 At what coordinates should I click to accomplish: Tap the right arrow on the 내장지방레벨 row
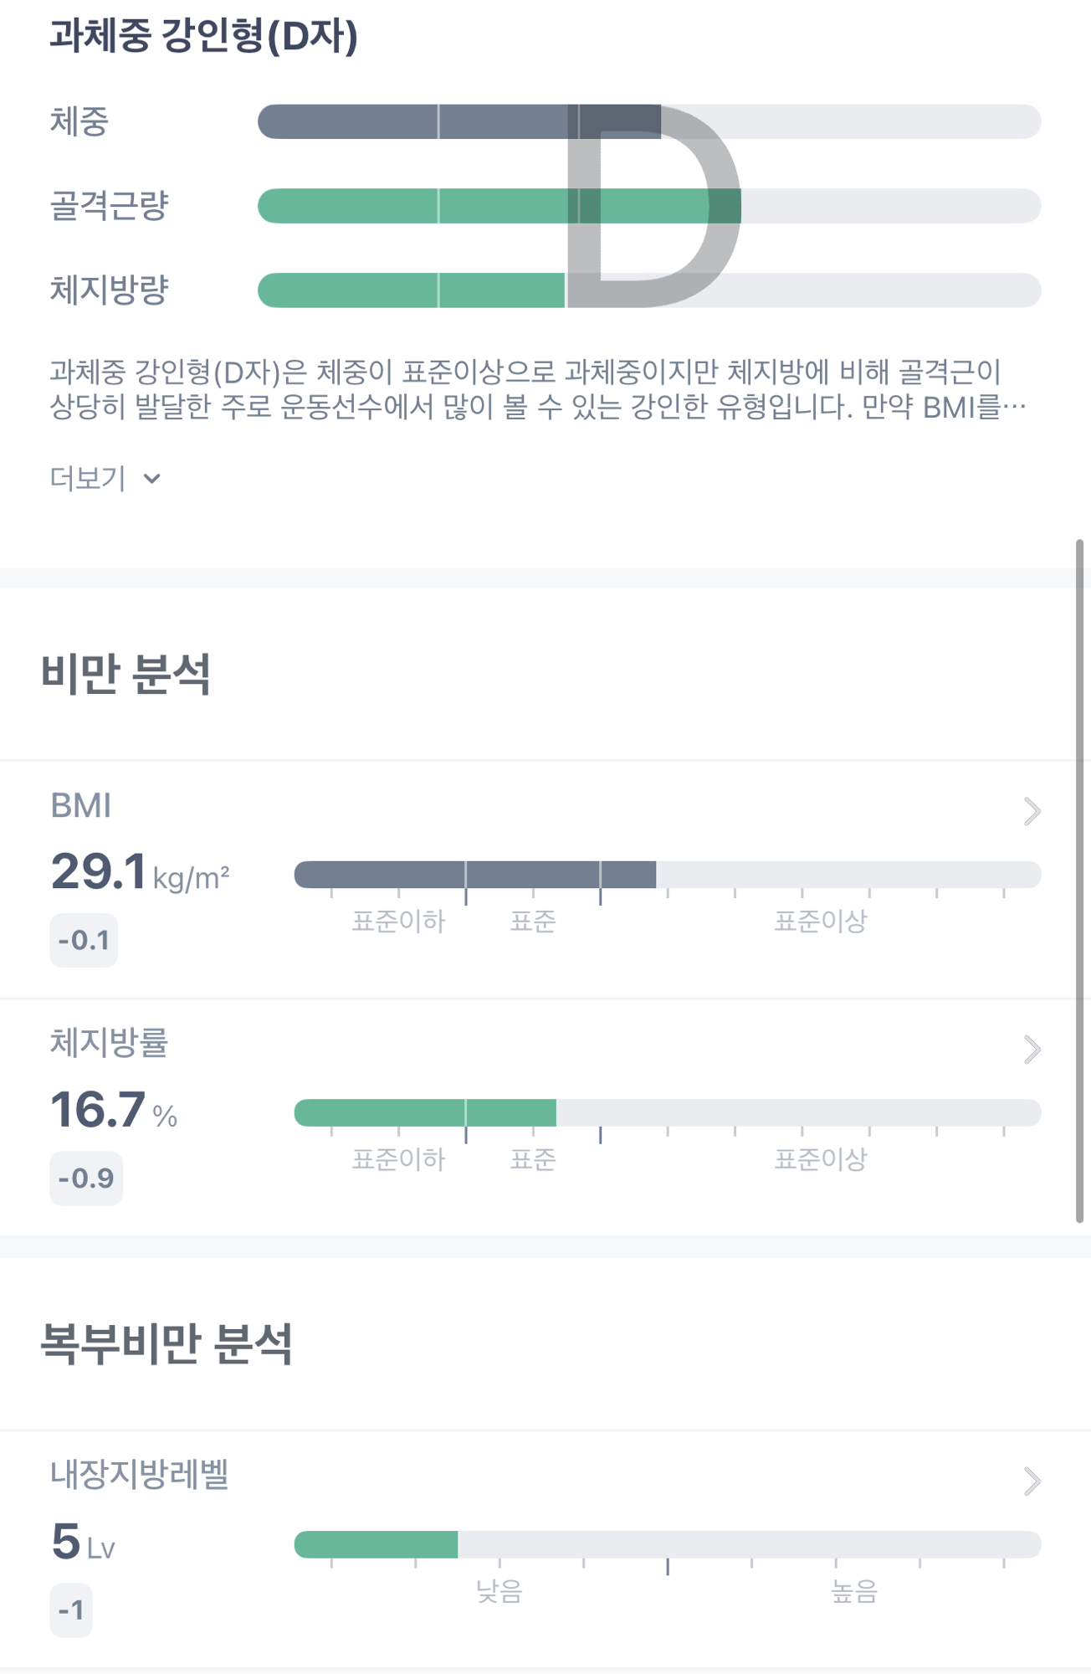click(x=1032, y=1481)
